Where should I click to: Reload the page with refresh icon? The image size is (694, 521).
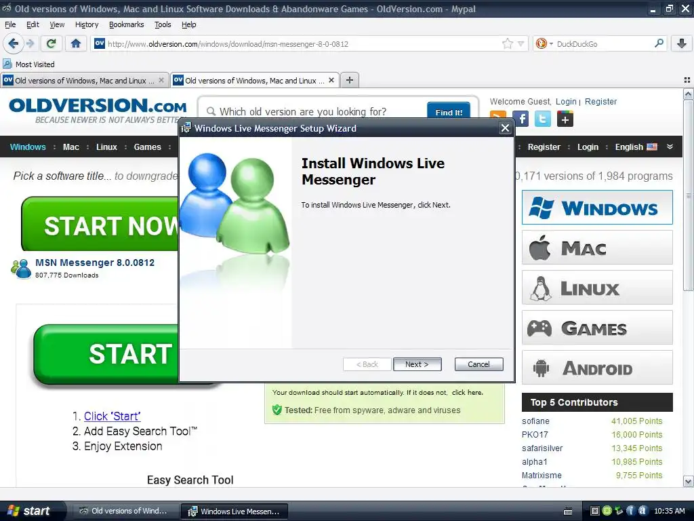[51, 43]
